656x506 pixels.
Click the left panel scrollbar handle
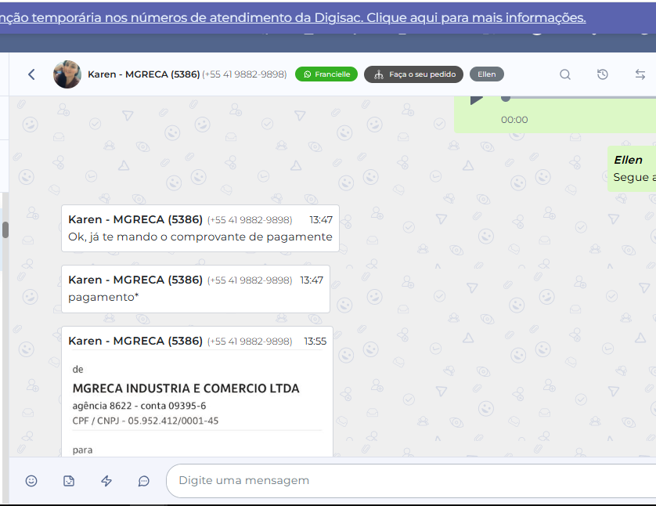[x=5, y=230]
